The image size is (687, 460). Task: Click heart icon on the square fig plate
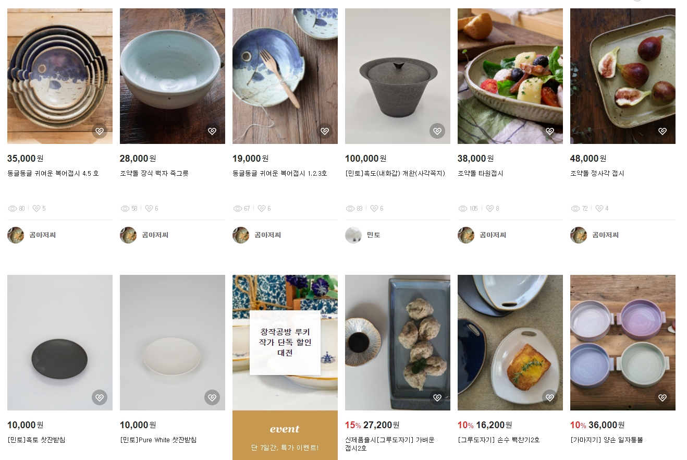click(663, 131)
